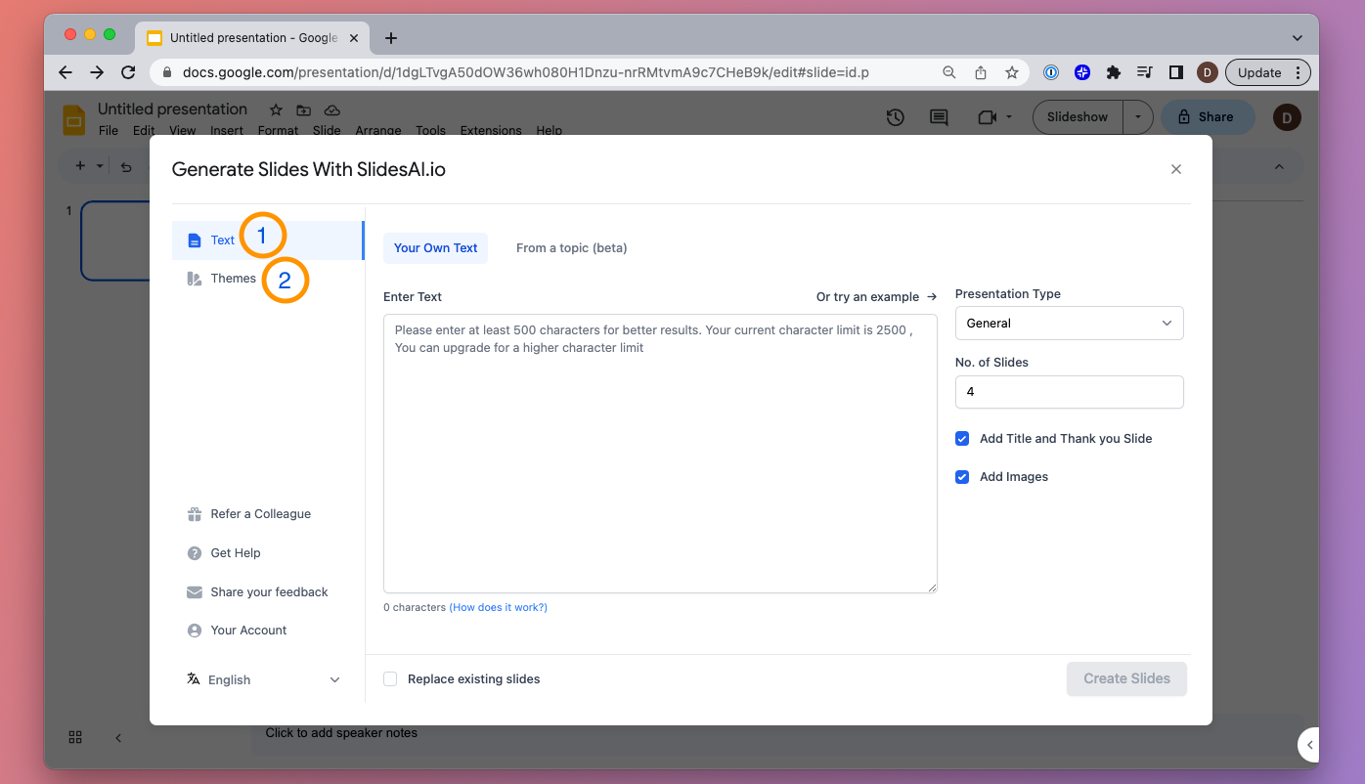Click the zoom magnifier icon in address bar
1365x784 pixels.
(x=948, y=72)
